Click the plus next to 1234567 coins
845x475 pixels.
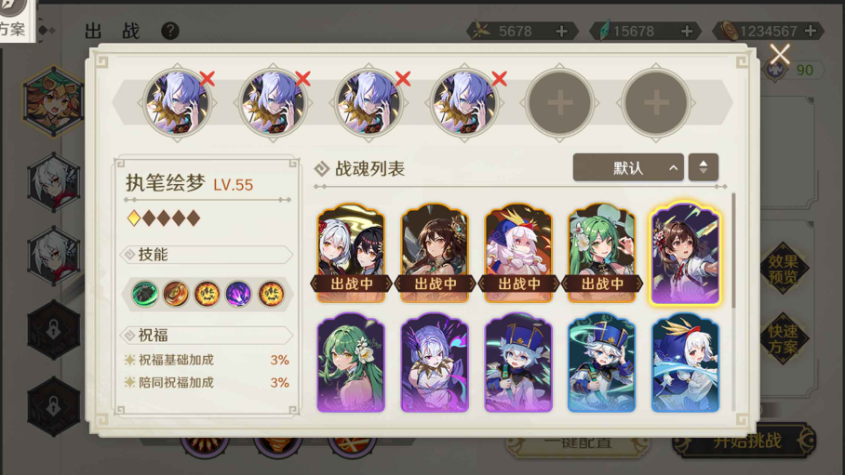coord(810,32)
